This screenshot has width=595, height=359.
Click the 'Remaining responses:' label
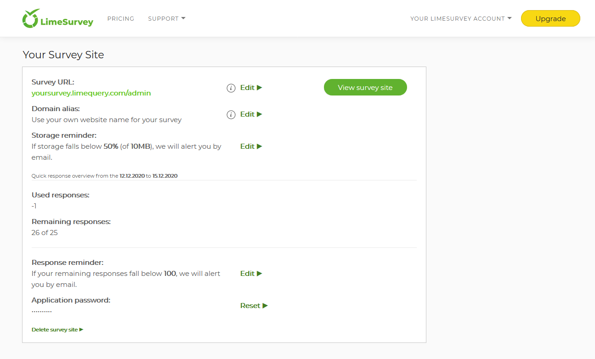click(71, 222)
